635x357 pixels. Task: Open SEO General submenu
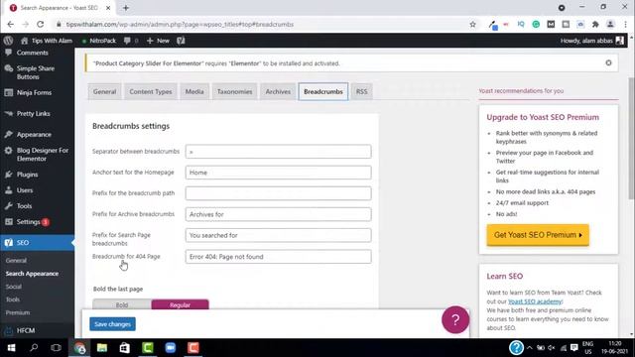click(16, 261)
